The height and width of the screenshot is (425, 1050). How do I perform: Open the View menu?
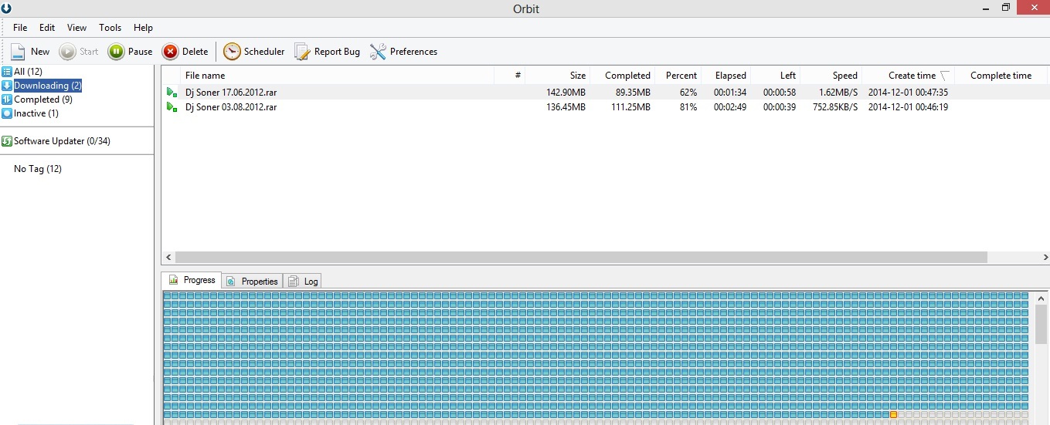76,28
